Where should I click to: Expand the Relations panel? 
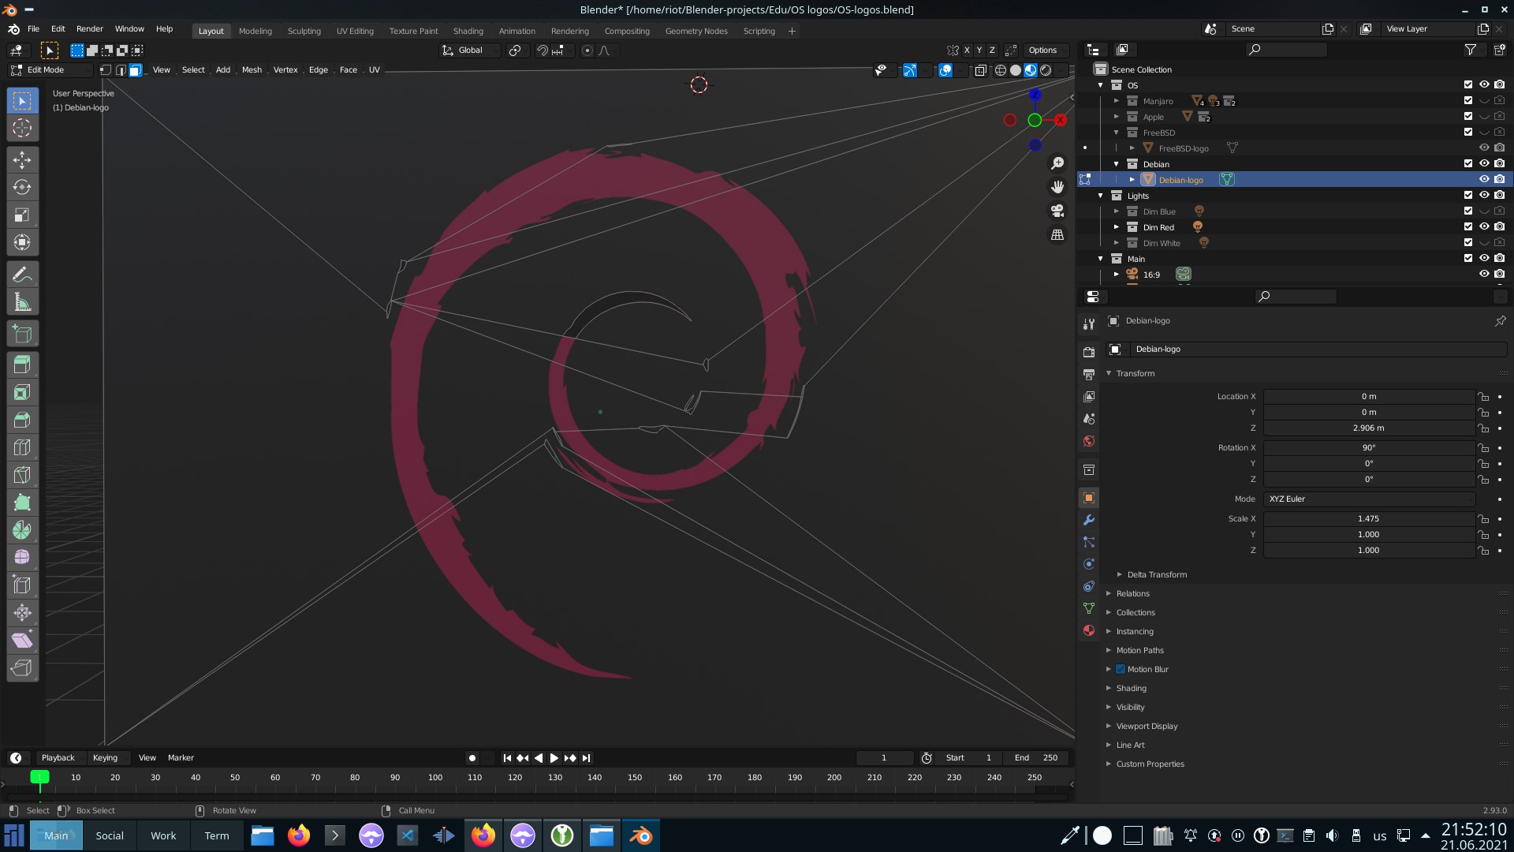1132,594
